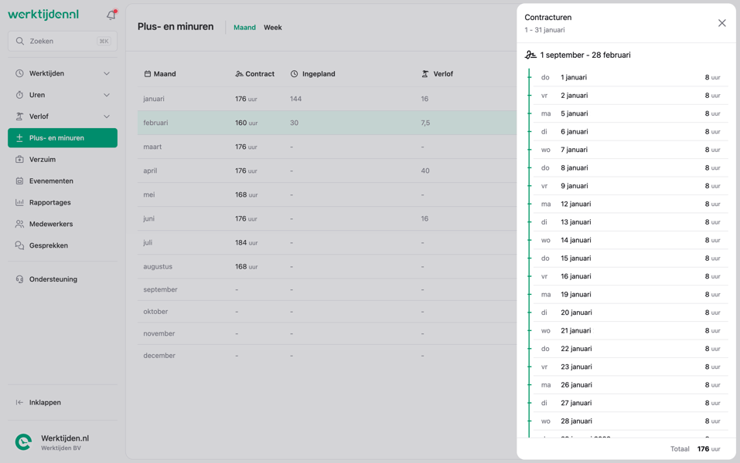Viewport: 740px width, 463px height.
Task: Expand the Uren menu chevron
Action: point(107,95)
